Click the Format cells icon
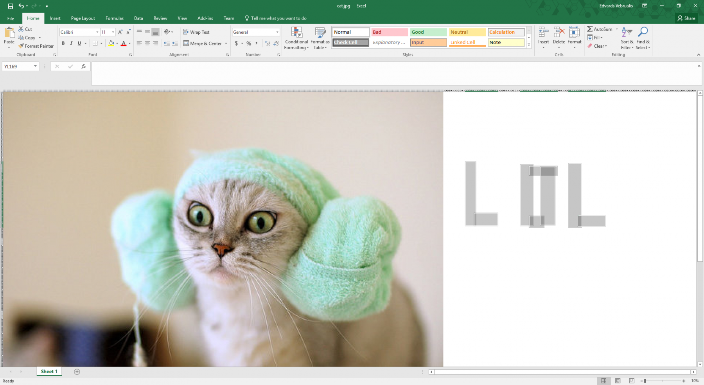The image size is (704, 385). tap(575, 32)
